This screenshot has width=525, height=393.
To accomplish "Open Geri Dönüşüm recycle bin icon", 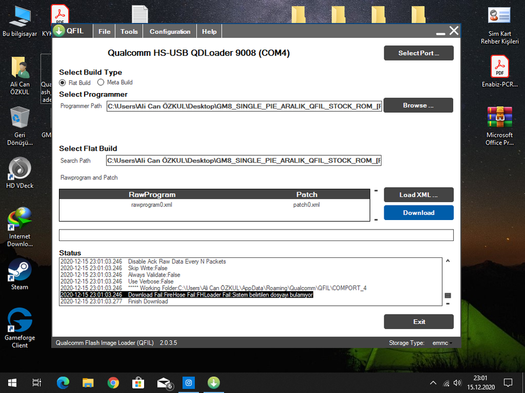I will click(x=20, y=126).
